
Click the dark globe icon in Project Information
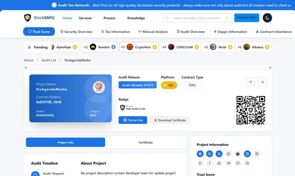tap(238, 154)
